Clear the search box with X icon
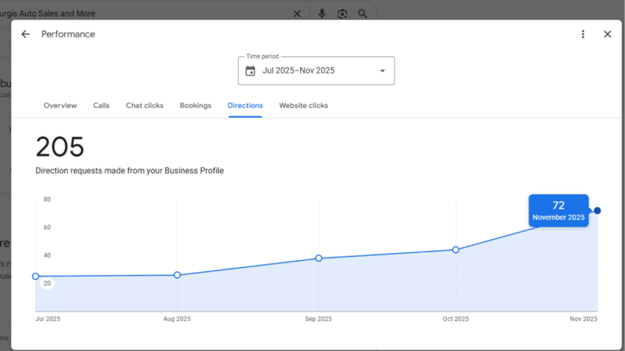The image size is (625, 351). (297, 14)
